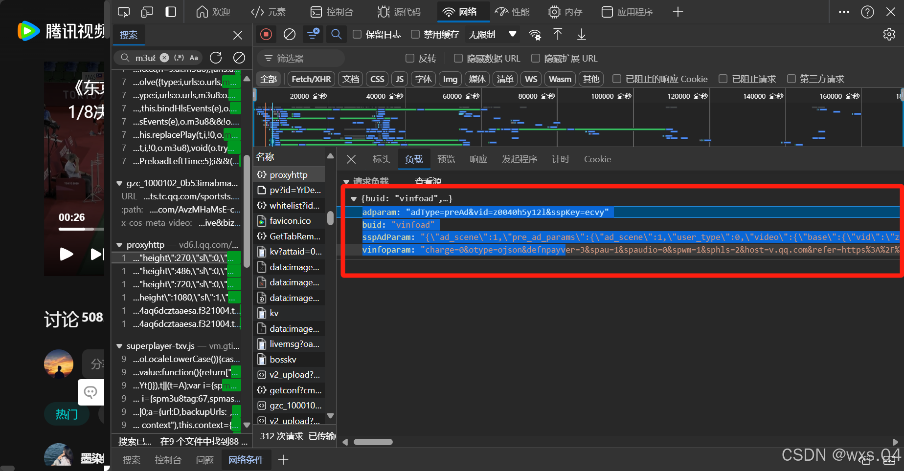Check 第三方请求 checkbox

tap(791, 79)
